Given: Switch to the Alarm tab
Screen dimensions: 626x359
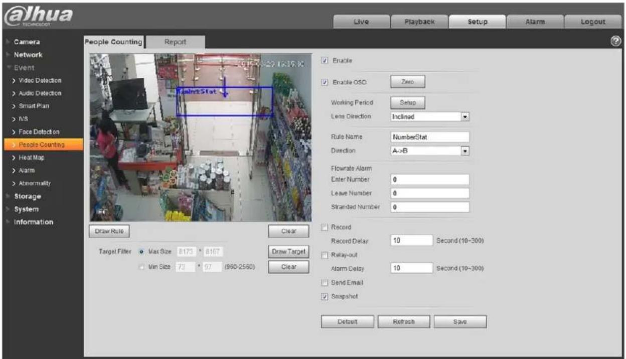Looking at the screenshot, I should tap(535, 22).
